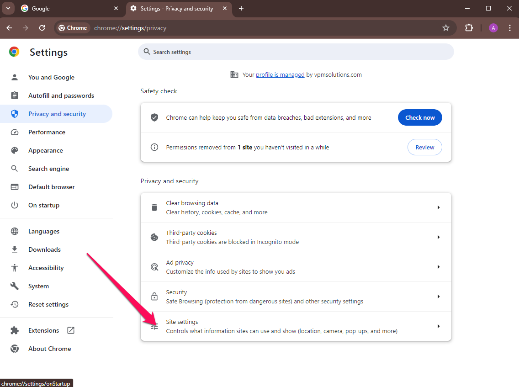This screenshot has width=519, height=387.
Task: Open the profile is managed link
Action: click(x=280, y=74)
